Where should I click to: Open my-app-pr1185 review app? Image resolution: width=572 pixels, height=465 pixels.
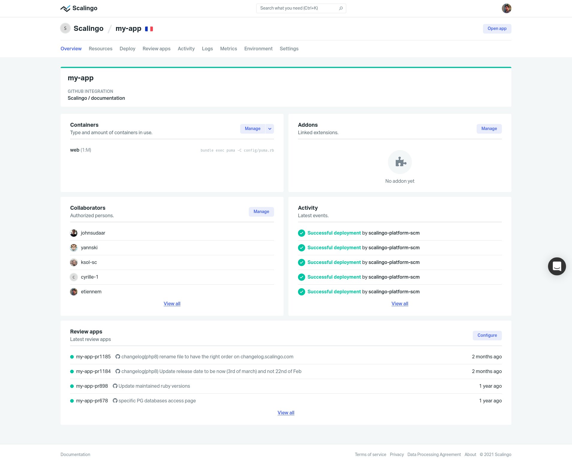[x=93, y=357]
